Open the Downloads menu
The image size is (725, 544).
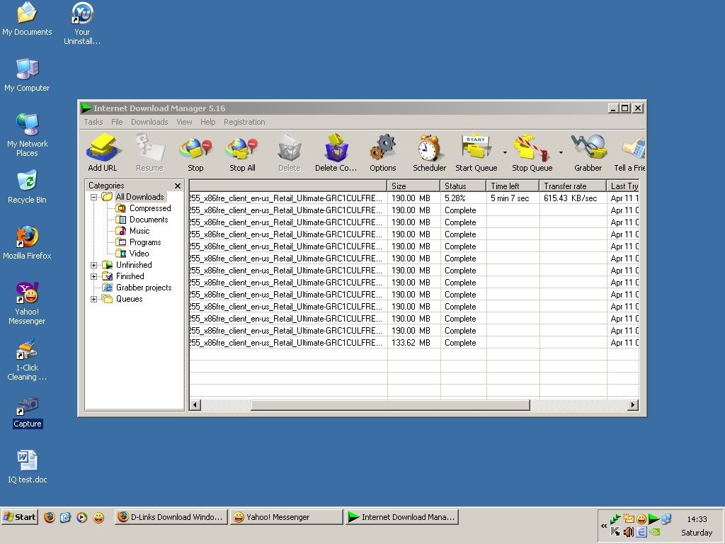tap(149, 122)
